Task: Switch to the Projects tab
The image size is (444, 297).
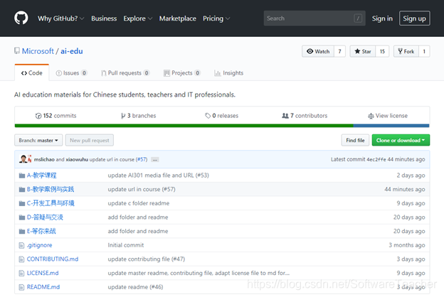Action: point(182,73)
